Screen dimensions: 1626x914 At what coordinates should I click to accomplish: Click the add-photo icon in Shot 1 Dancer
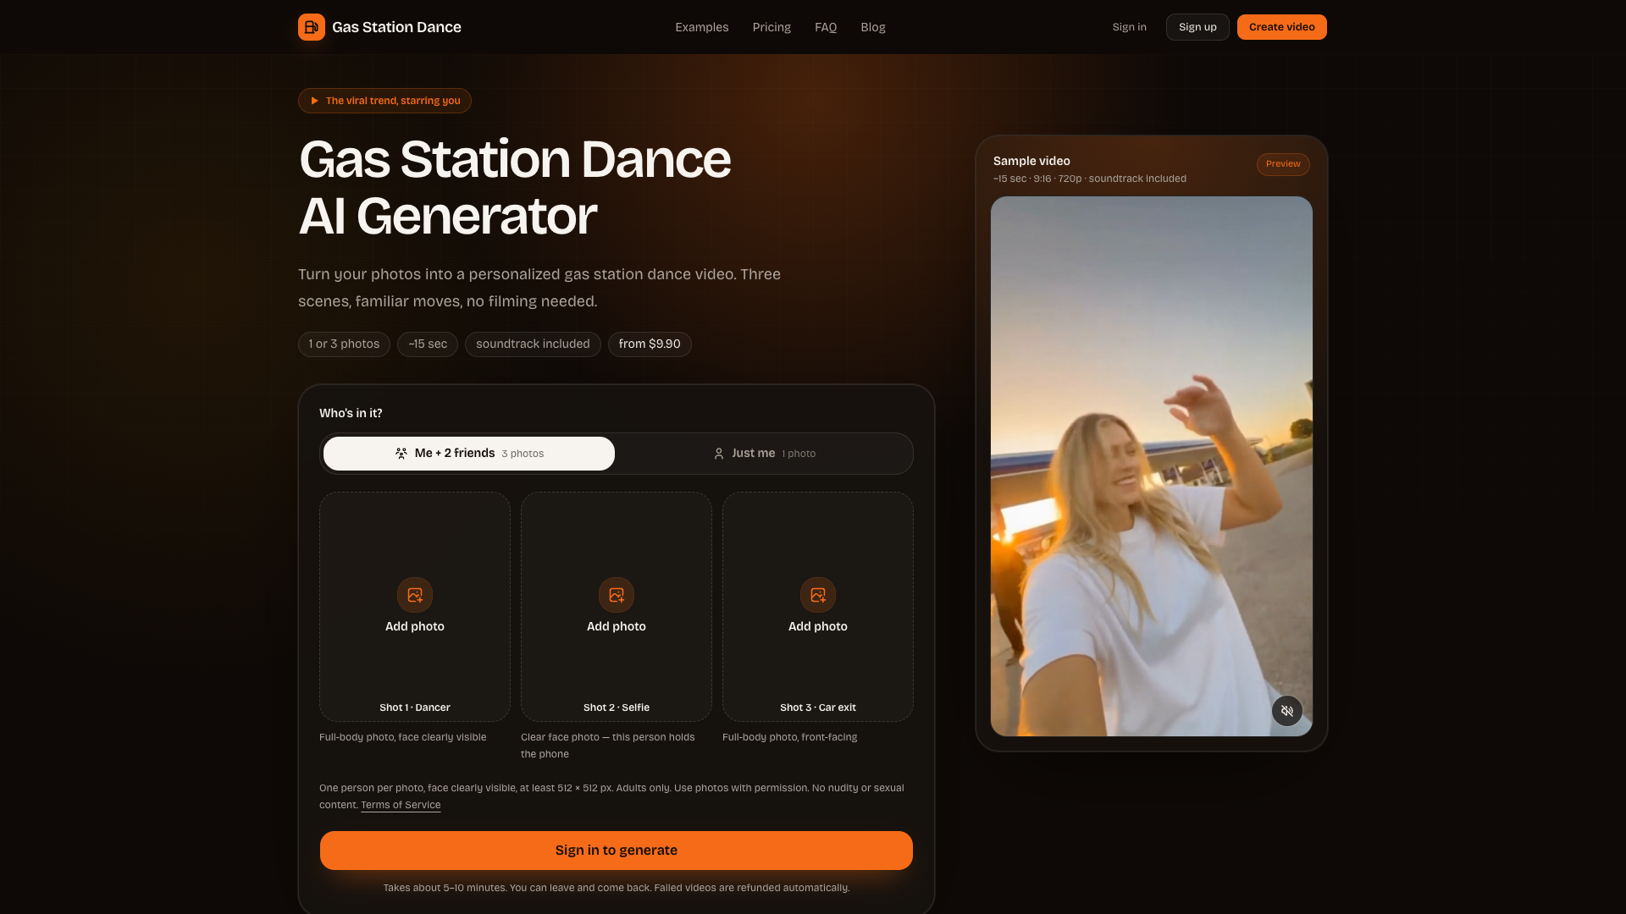[x=415, y=595]
